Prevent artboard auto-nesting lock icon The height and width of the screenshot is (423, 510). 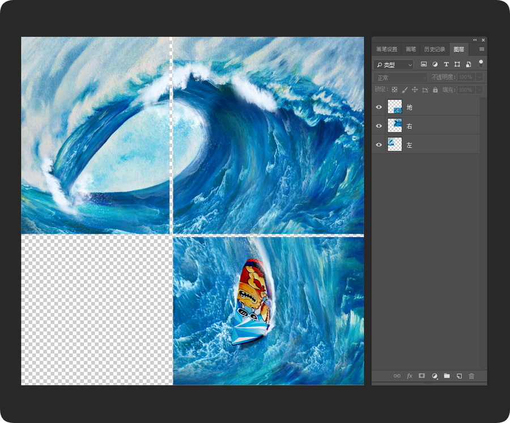(x=425, y=90)
